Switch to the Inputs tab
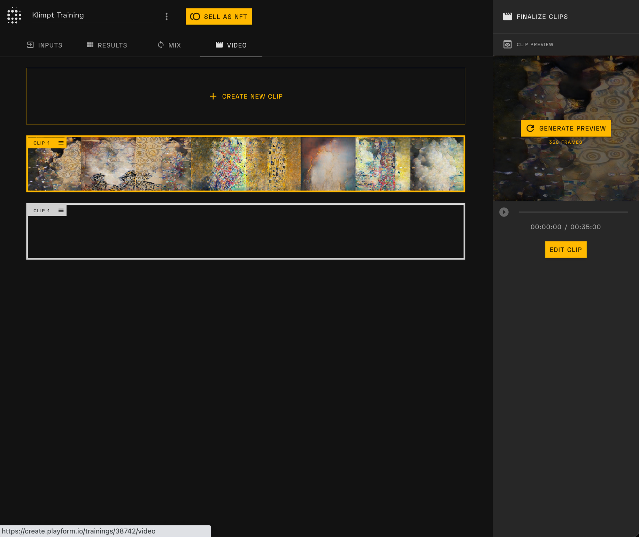 45,45
